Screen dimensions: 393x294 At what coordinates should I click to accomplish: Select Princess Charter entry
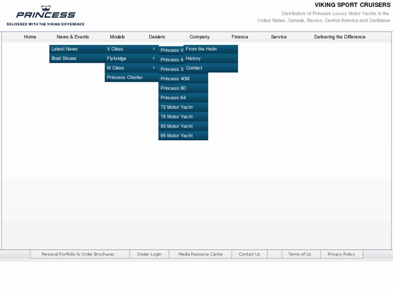click(x=131, y=77)
